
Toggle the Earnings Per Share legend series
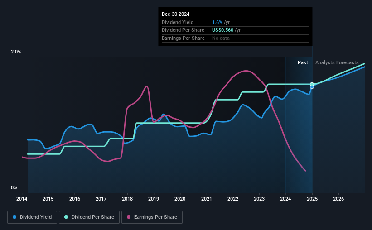[152, 217]
